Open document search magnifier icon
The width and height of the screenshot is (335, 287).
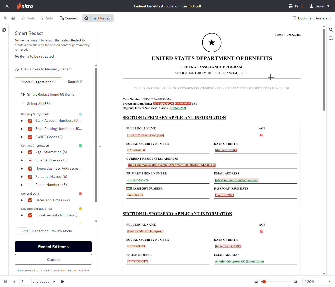click(331, 30)
